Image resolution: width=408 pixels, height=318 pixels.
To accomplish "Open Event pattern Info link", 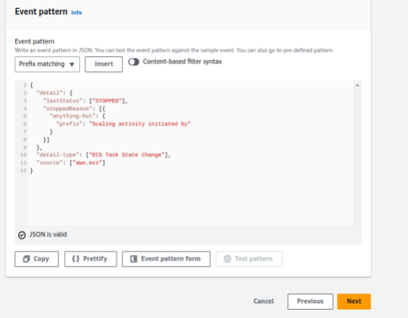I will tap(76, 12).
